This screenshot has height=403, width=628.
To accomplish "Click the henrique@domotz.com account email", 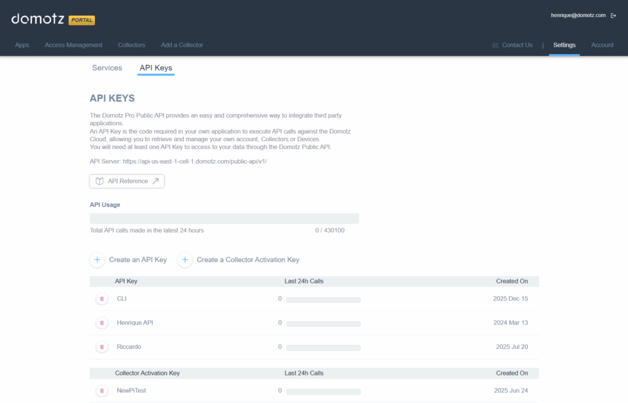I will point(578,15).
